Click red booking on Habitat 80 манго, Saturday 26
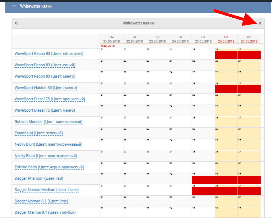Viewport: 272px width, 218px height. pyautogui.click(x=226, y=89)
